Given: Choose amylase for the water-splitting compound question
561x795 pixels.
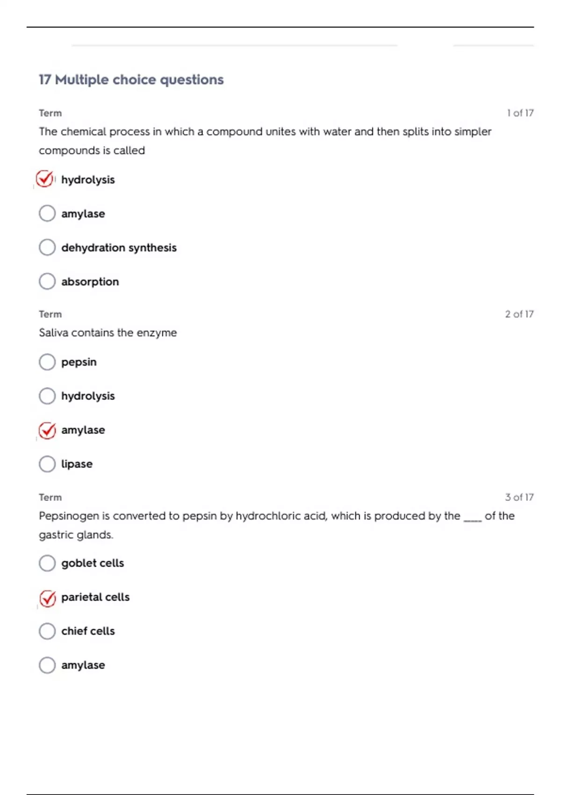Looking at the screenshot, I should coord(47,214).
